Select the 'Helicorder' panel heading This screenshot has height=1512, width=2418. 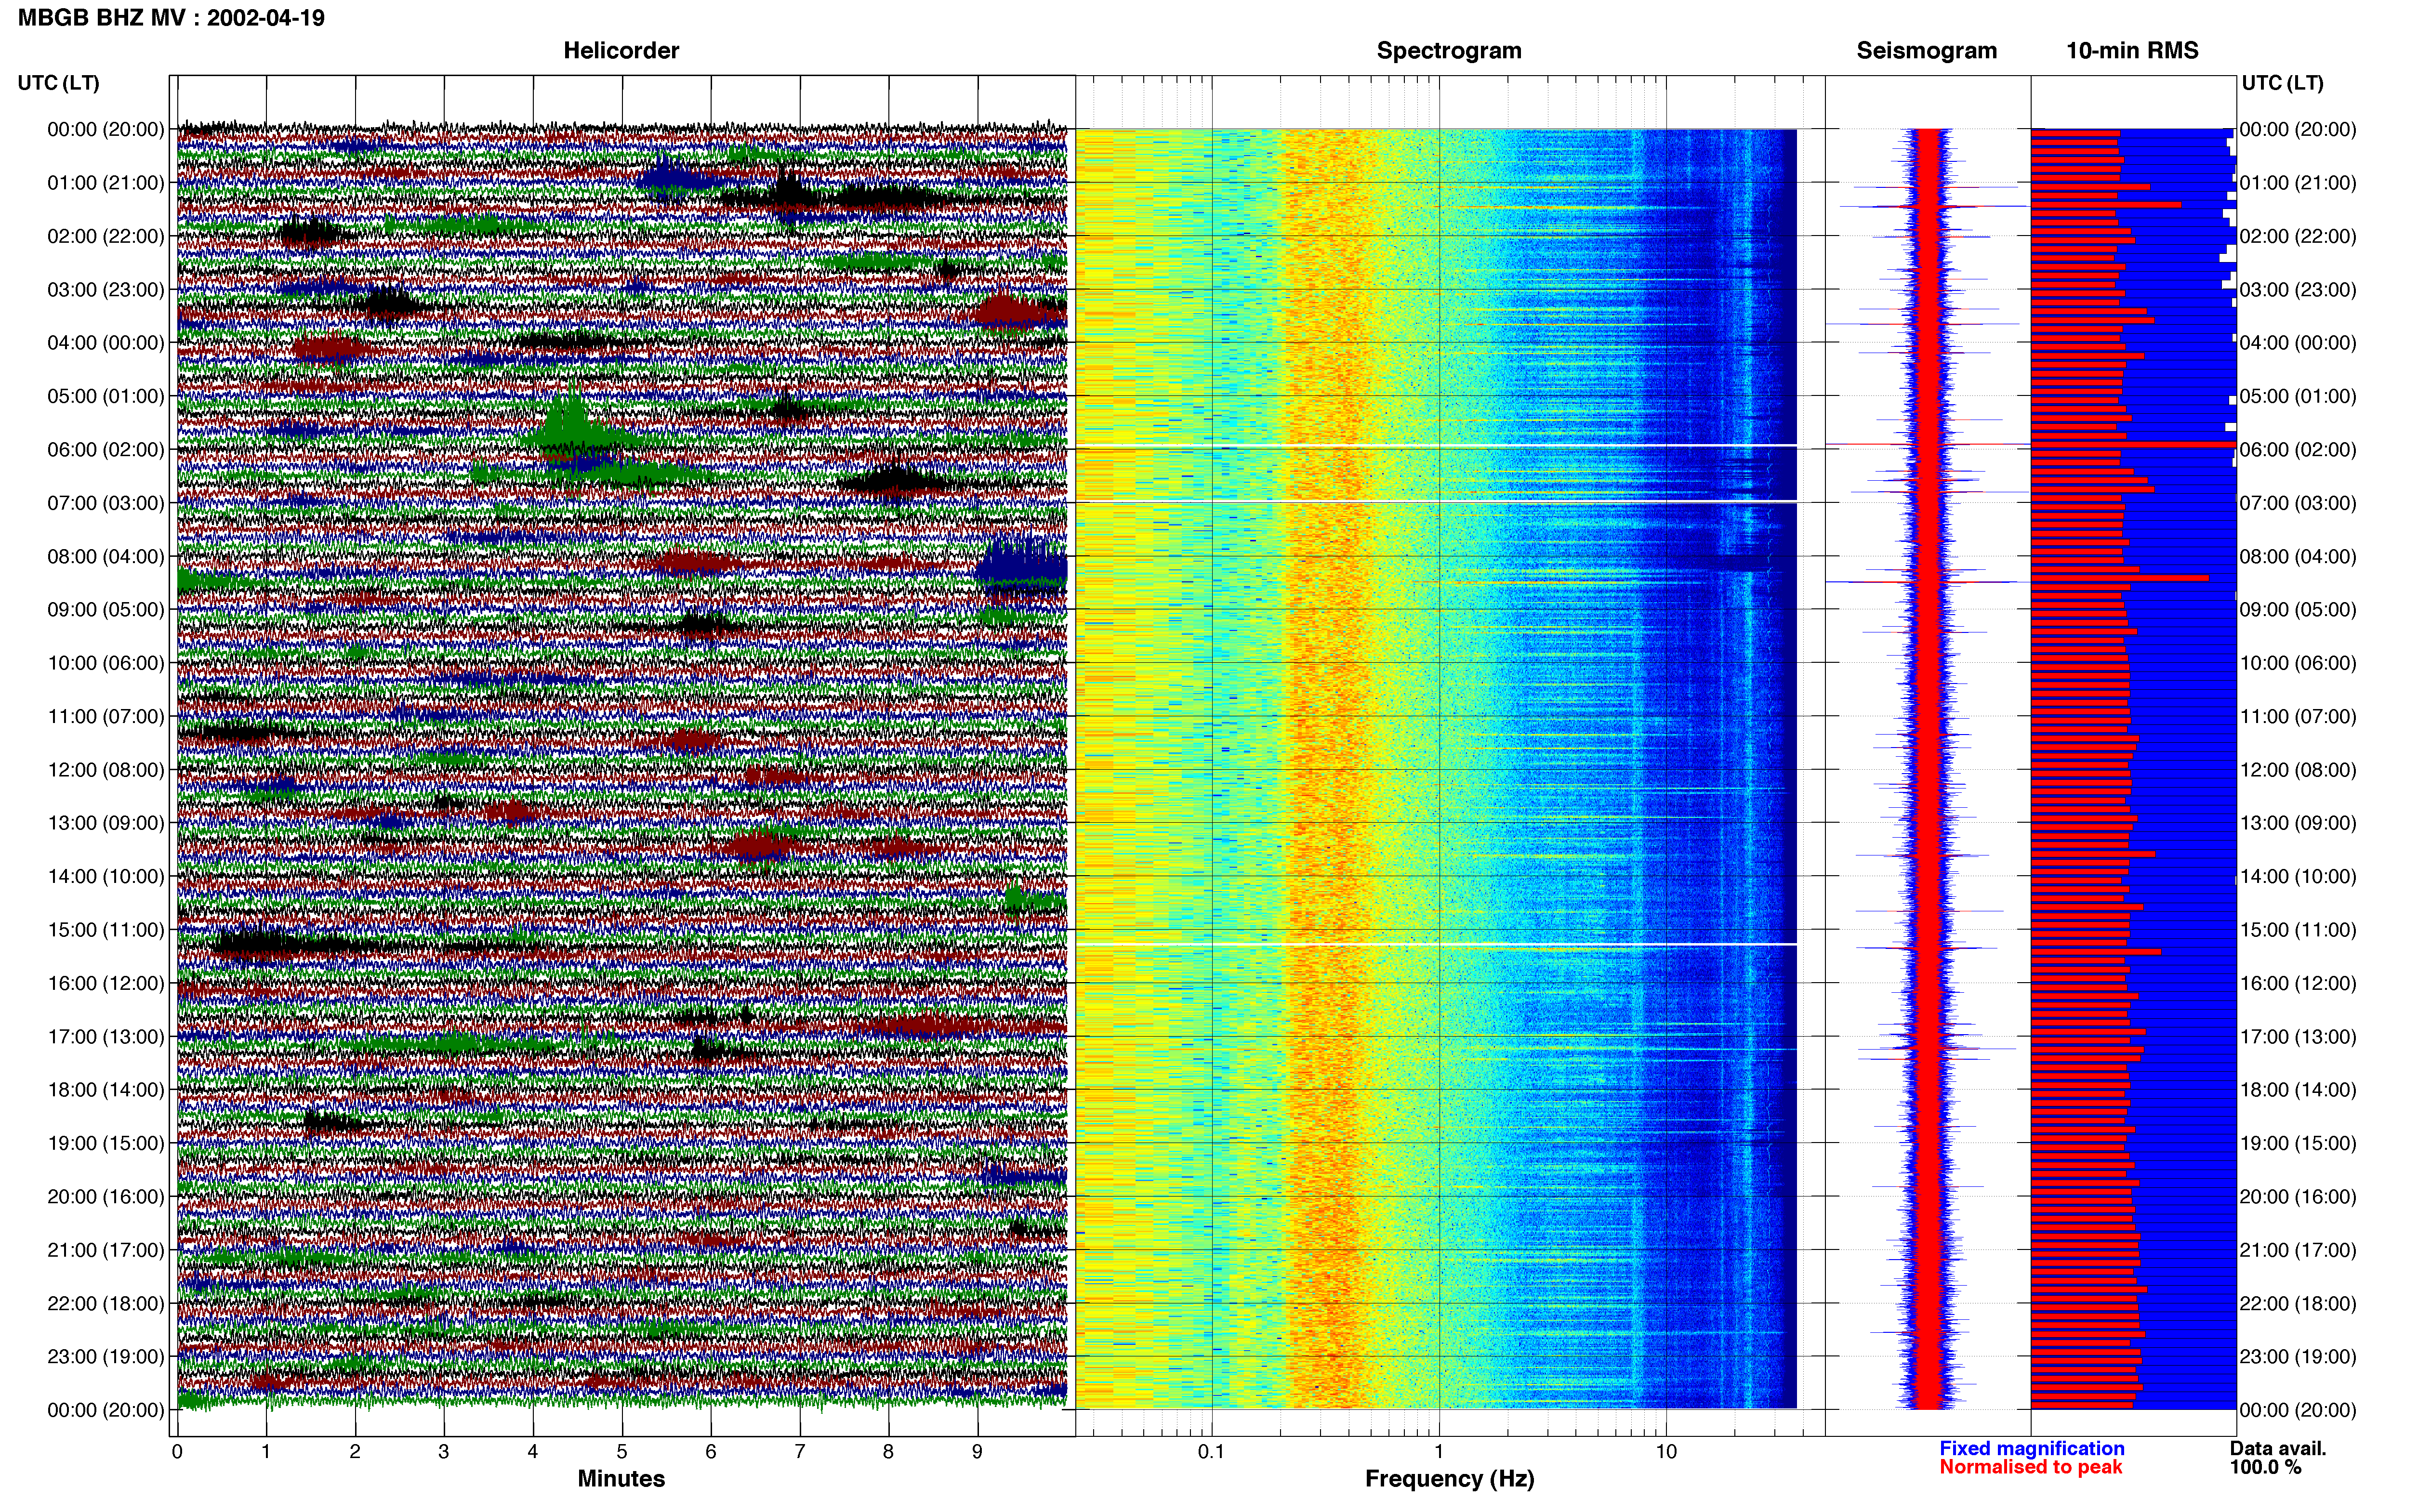coord(621,50)
